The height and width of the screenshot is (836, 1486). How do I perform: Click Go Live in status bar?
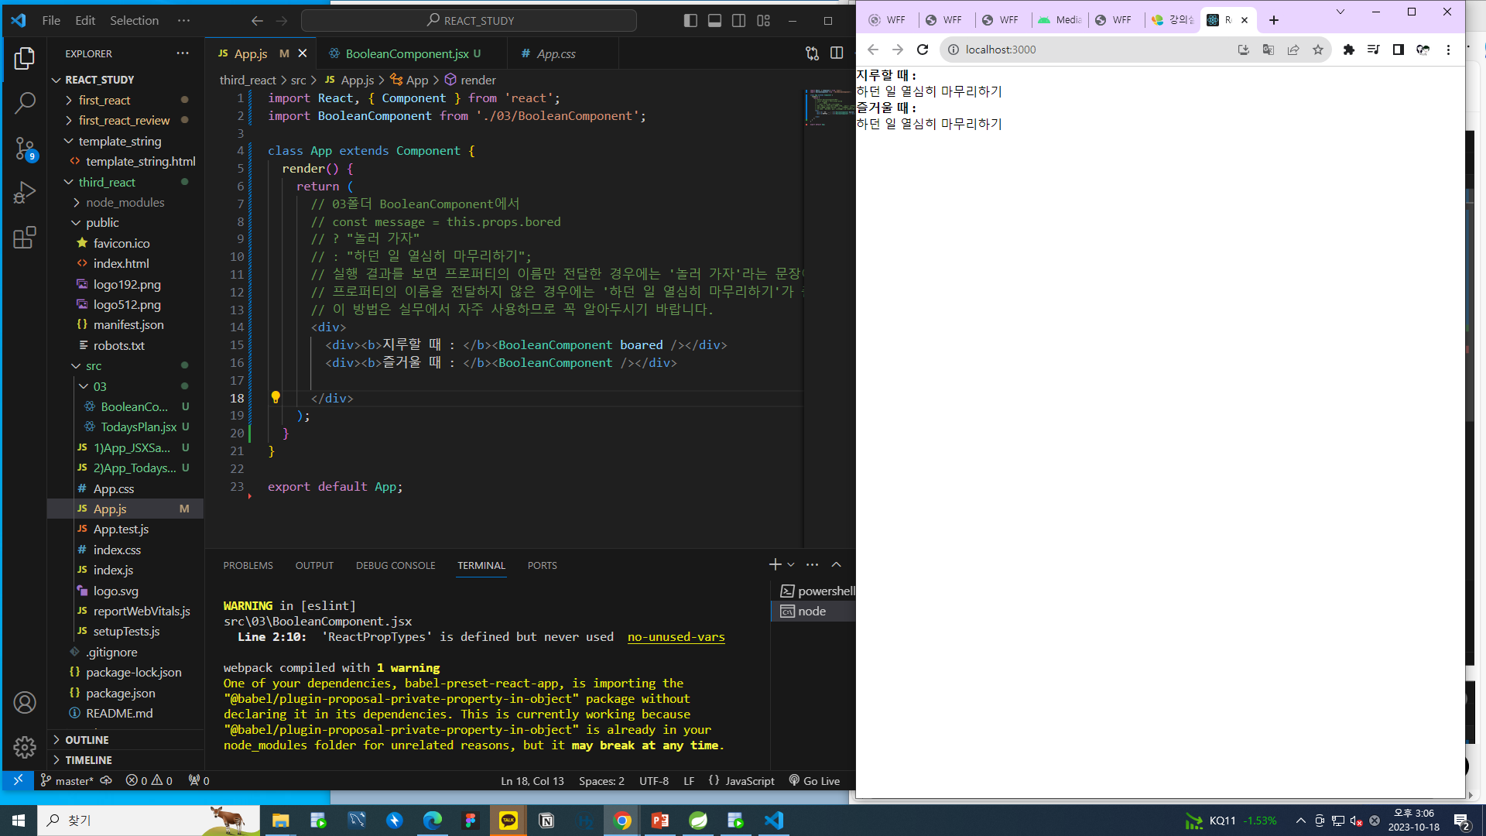click(814, 781)
